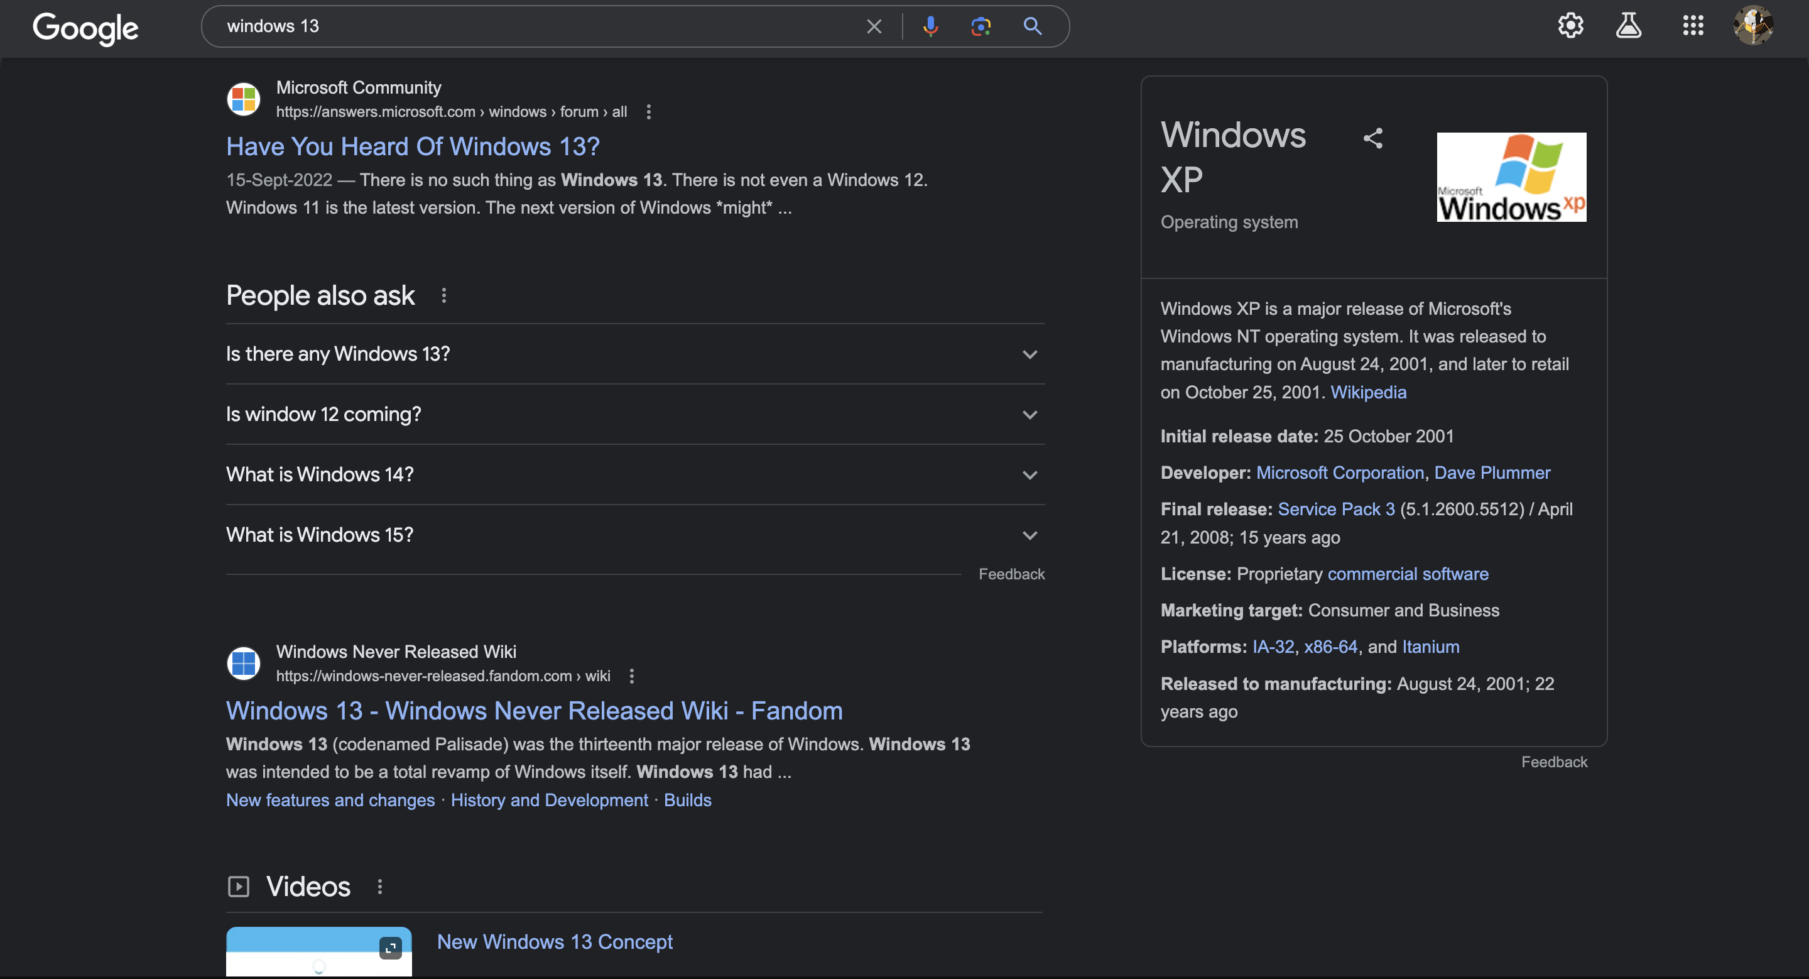Open more options for Microsoft Community result
This screenshot has width=1809, height=979.
point(649,112)
